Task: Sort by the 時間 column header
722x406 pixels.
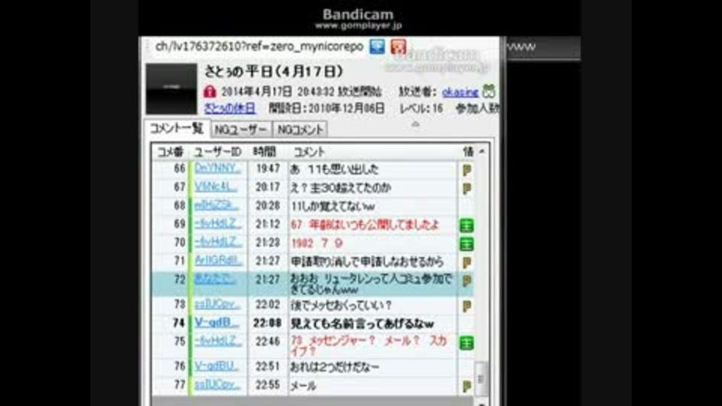Action: pyautogui.click(x=265, y=152)
